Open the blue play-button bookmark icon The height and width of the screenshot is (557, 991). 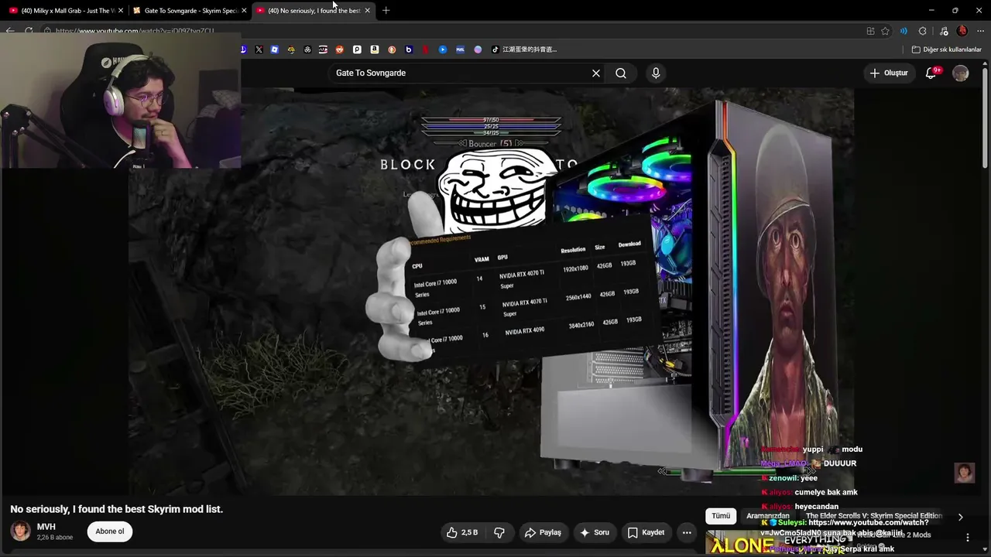[443, 50]
